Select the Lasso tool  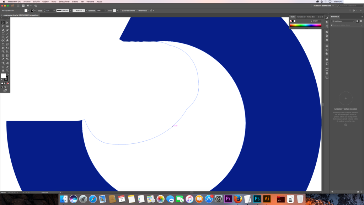tap(7, 26)
